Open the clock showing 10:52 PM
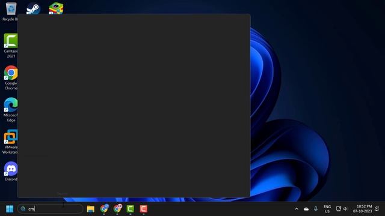The width and height of the screenshot is (385, 216). coord(362,209)
